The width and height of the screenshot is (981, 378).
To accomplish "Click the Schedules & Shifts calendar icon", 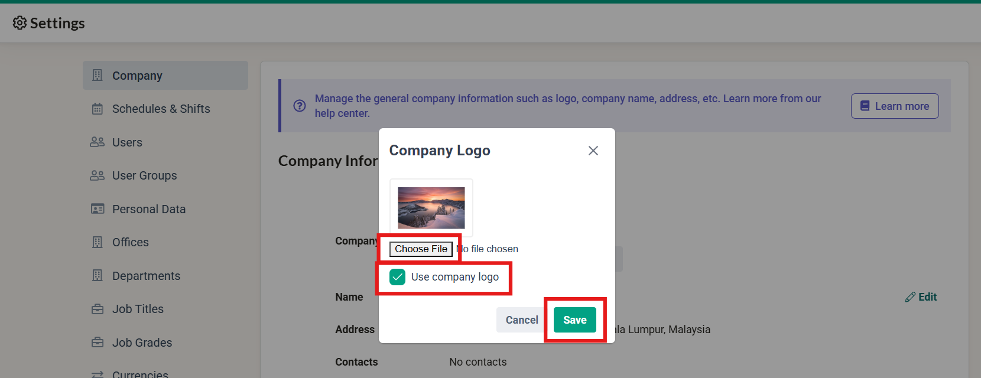I will tap(98, 109).
